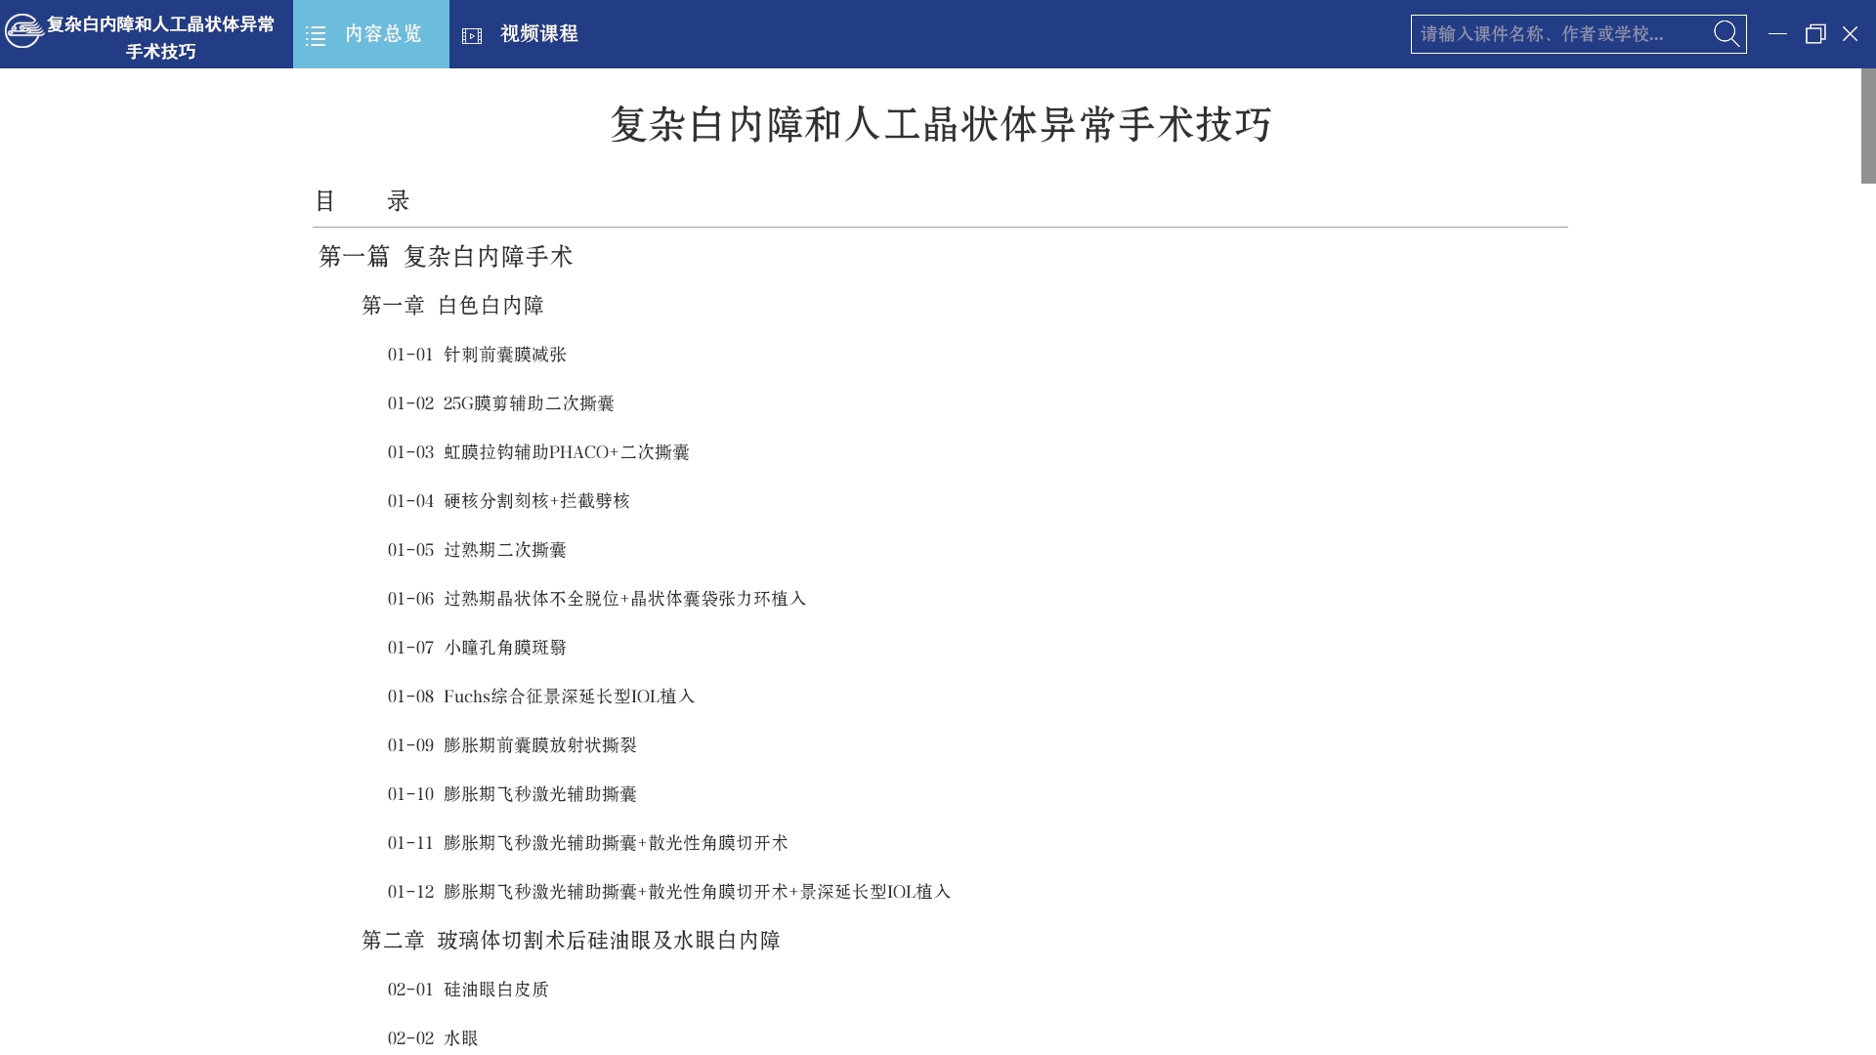Click chapter heading 第二章 玻璃体切割术后硅油眼
1876x1055 pixels.
pos(571,941)
